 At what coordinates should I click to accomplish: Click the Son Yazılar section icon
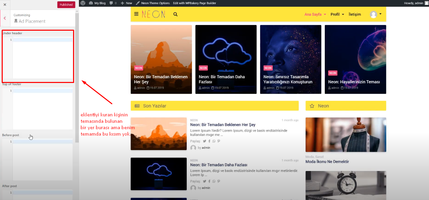pos(137,106)
